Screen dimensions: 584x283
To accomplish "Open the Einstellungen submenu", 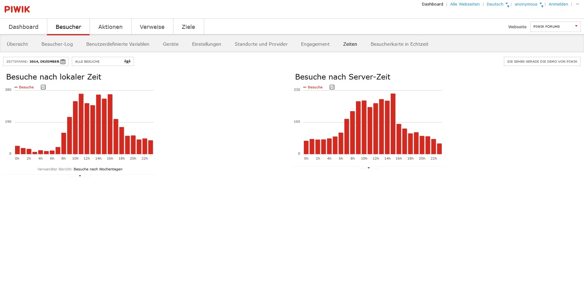I will tap(207, 44).
